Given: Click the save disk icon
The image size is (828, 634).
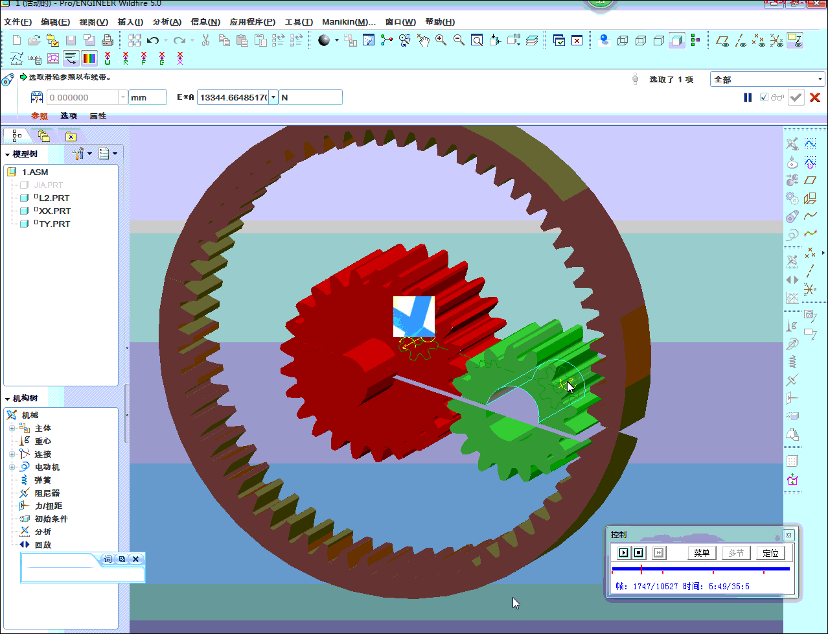Looking at the screenshot, I should tap(71, 40).
